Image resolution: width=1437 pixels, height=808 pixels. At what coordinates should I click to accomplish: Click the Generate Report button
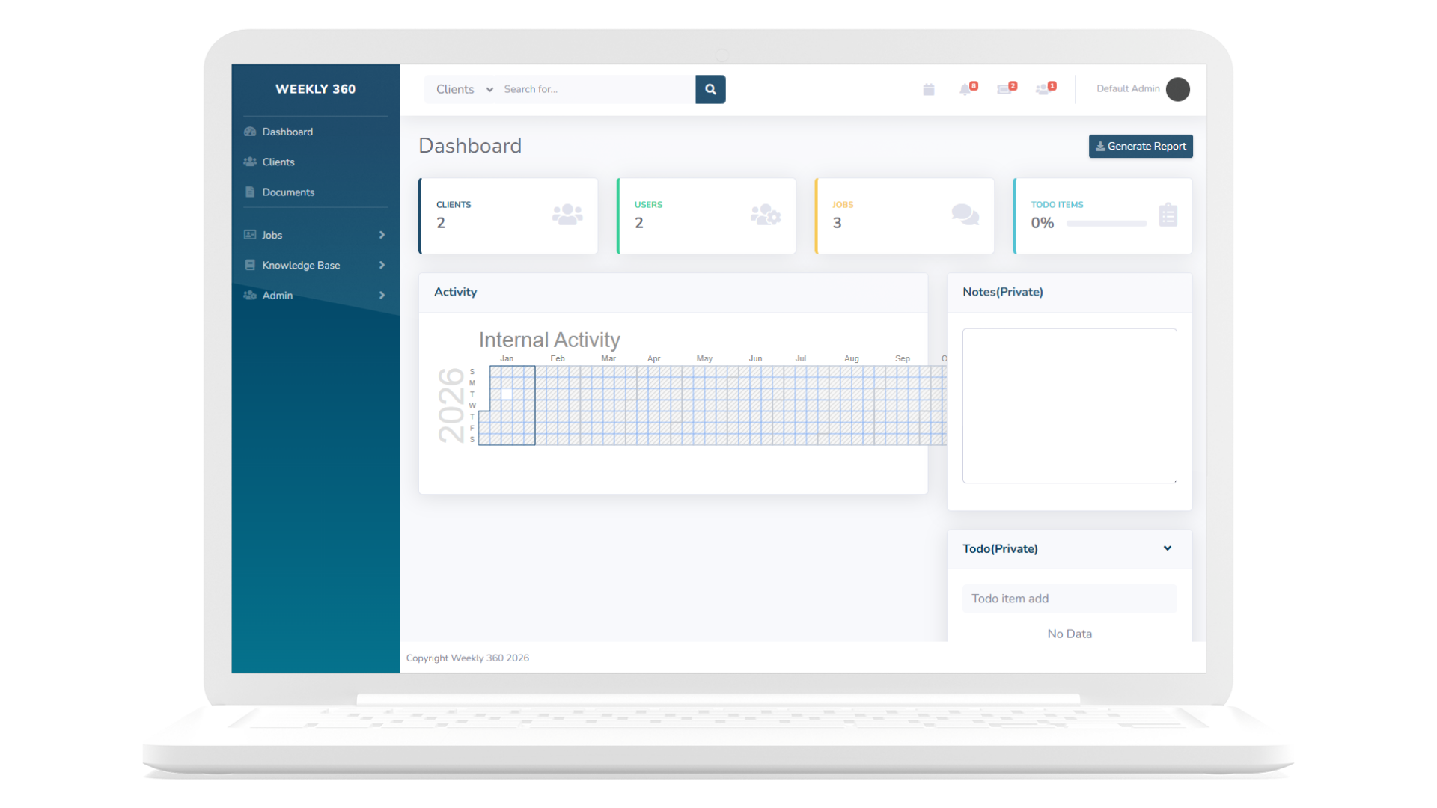click(1140, 146)
